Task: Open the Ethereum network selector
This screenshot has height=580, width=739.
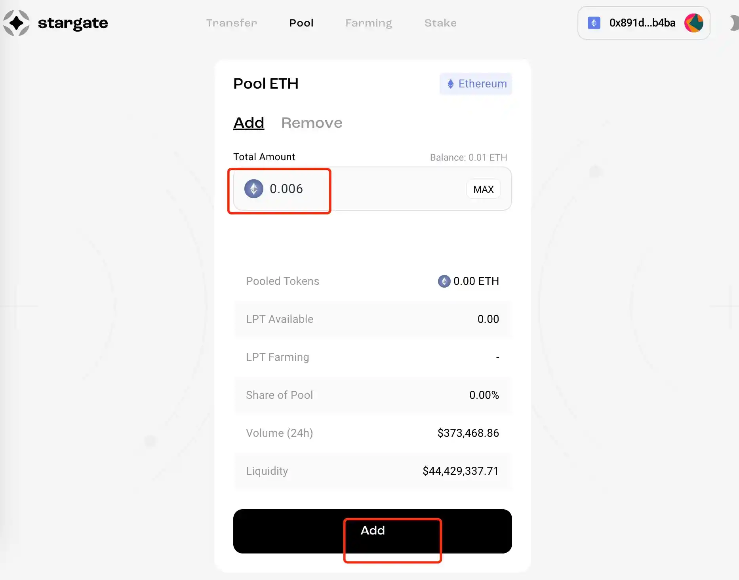Action: [476, 84]
